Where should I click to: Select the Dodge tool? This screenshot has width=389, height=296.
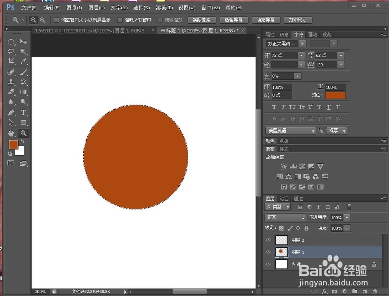click(23, 102)
